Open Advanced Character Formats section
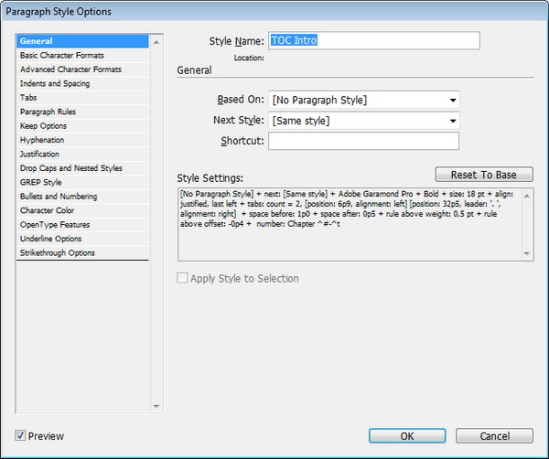Viewport: 549px width, 459px height. click(82, 69)
